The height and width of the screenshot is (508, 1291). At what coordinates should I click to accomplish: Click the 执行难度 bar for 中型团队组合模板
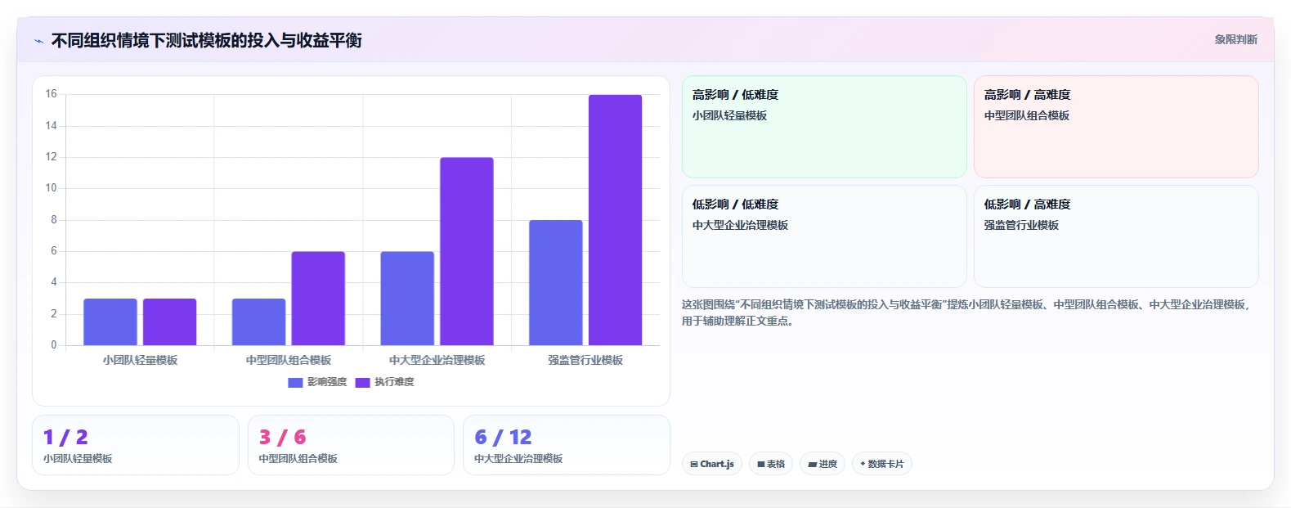coord(318,299)
